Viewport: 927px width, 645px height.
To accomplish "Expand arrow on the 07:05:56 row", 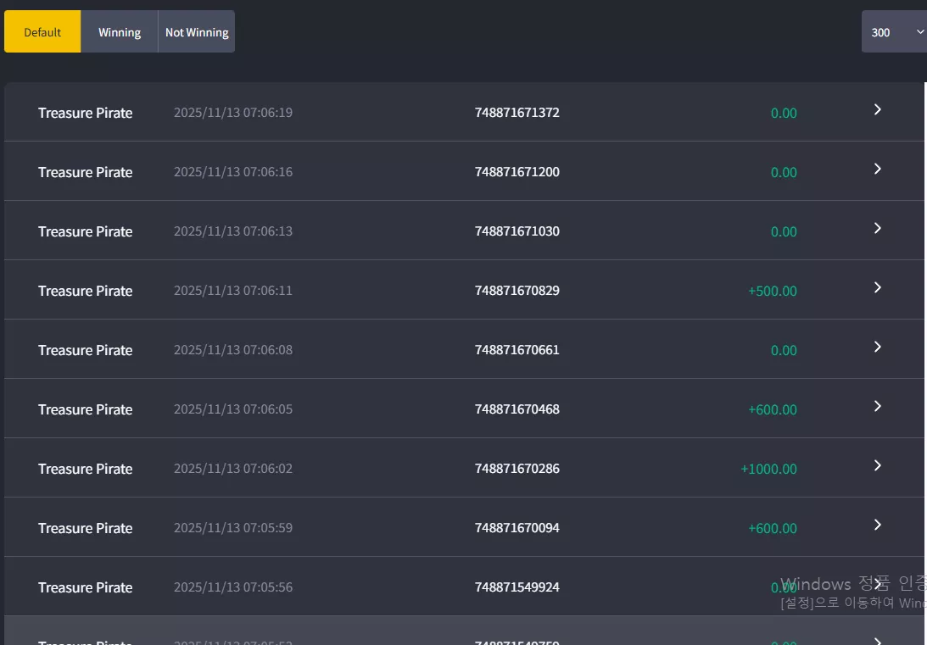I will (877, 584).
